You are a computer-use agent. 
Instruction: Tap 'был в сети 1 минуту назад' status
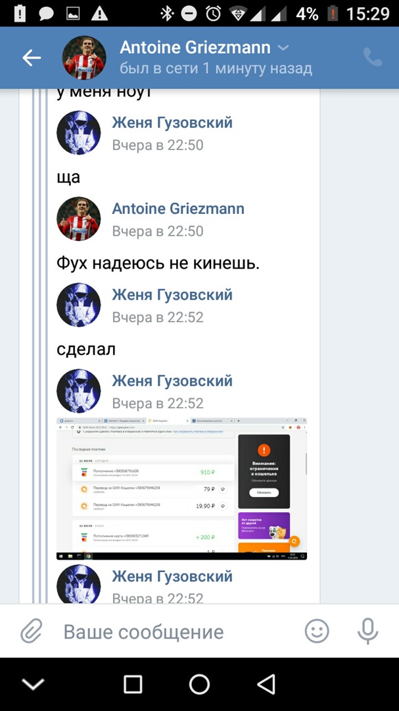pos(216,68)
